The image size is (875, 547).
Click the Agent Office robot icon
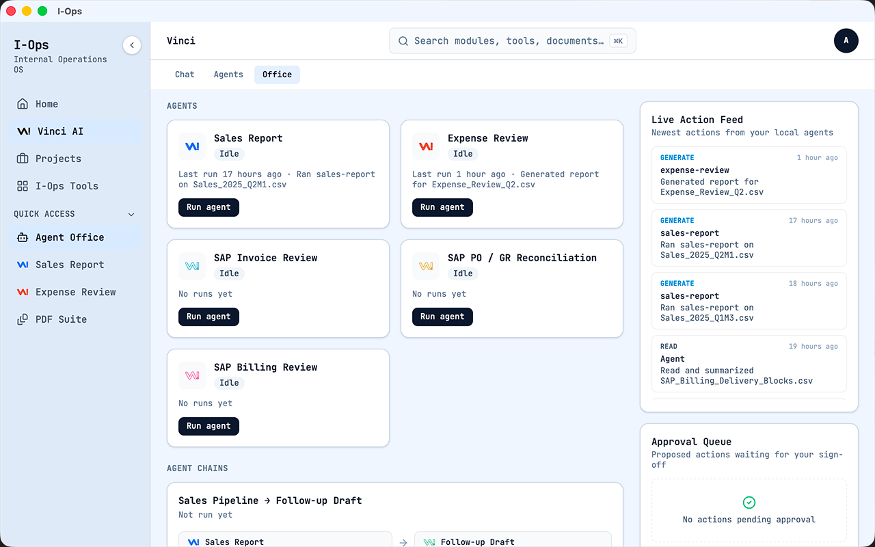coord(23,237)
